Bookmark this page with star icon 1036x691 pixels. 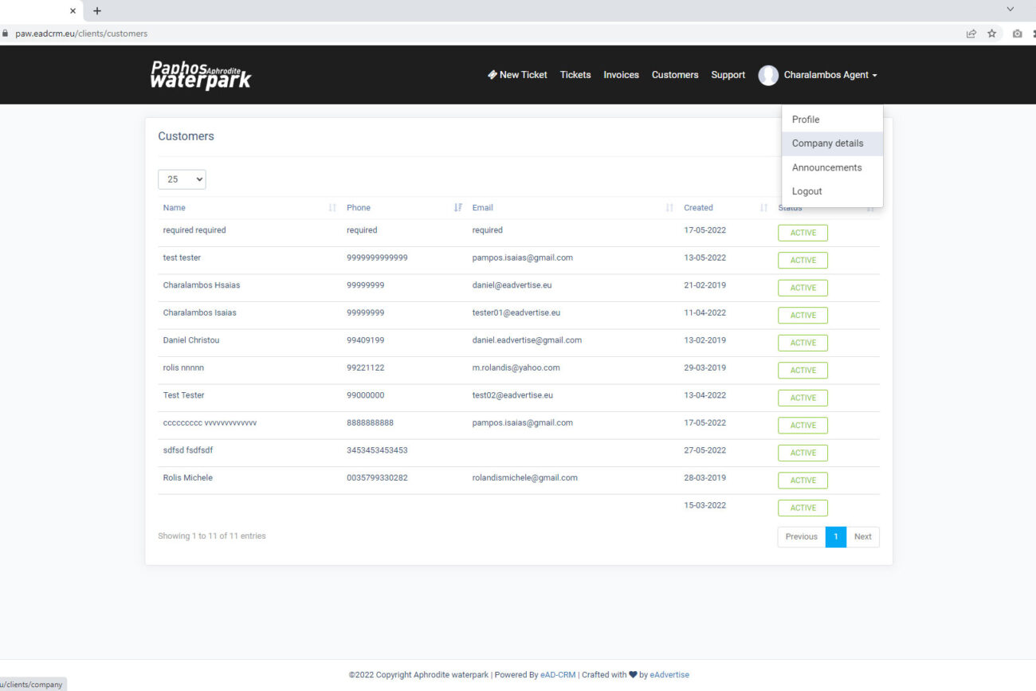(x=992, y=33)
